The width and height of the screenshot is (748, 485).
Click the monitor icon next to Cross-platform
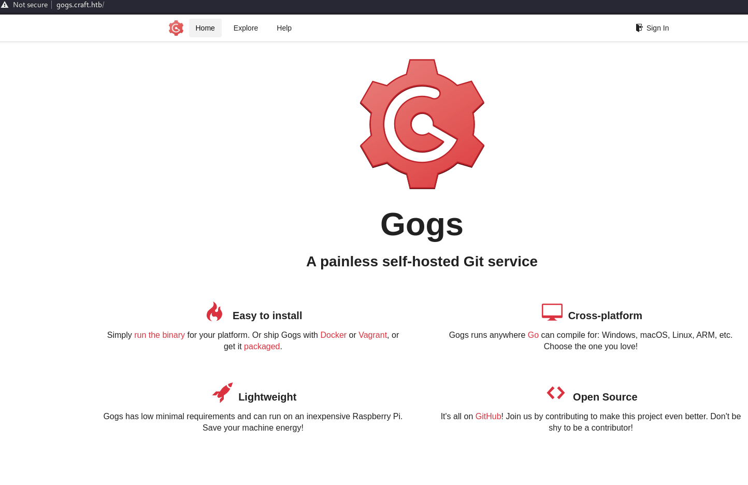pyautogui.click(x=552, y=311)
